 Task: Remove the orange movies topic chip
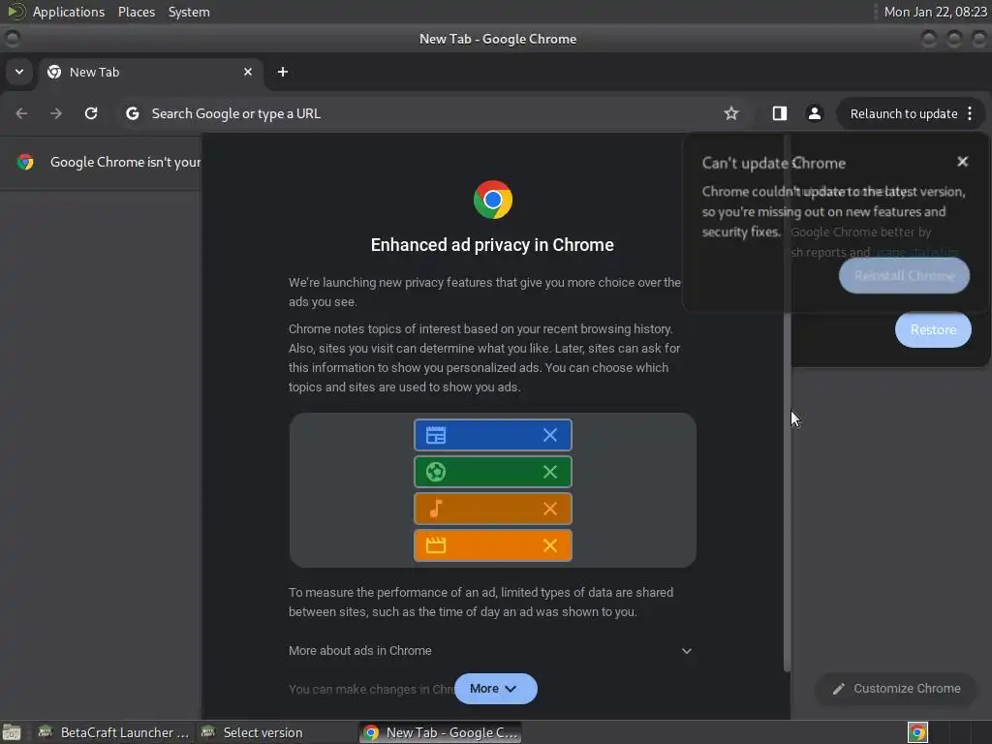click(x=550, y=545)
